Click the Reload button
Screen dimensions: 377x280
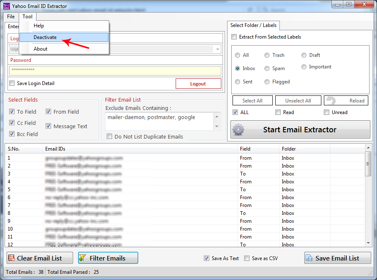pos(346,101)
